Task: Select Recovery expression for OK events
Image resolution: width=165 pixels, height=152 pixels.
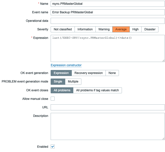Action: pyautogui.click(x=88, y=73)
